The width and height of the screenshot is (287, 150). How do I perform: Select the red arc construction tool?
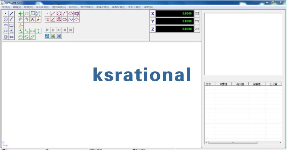65,13
